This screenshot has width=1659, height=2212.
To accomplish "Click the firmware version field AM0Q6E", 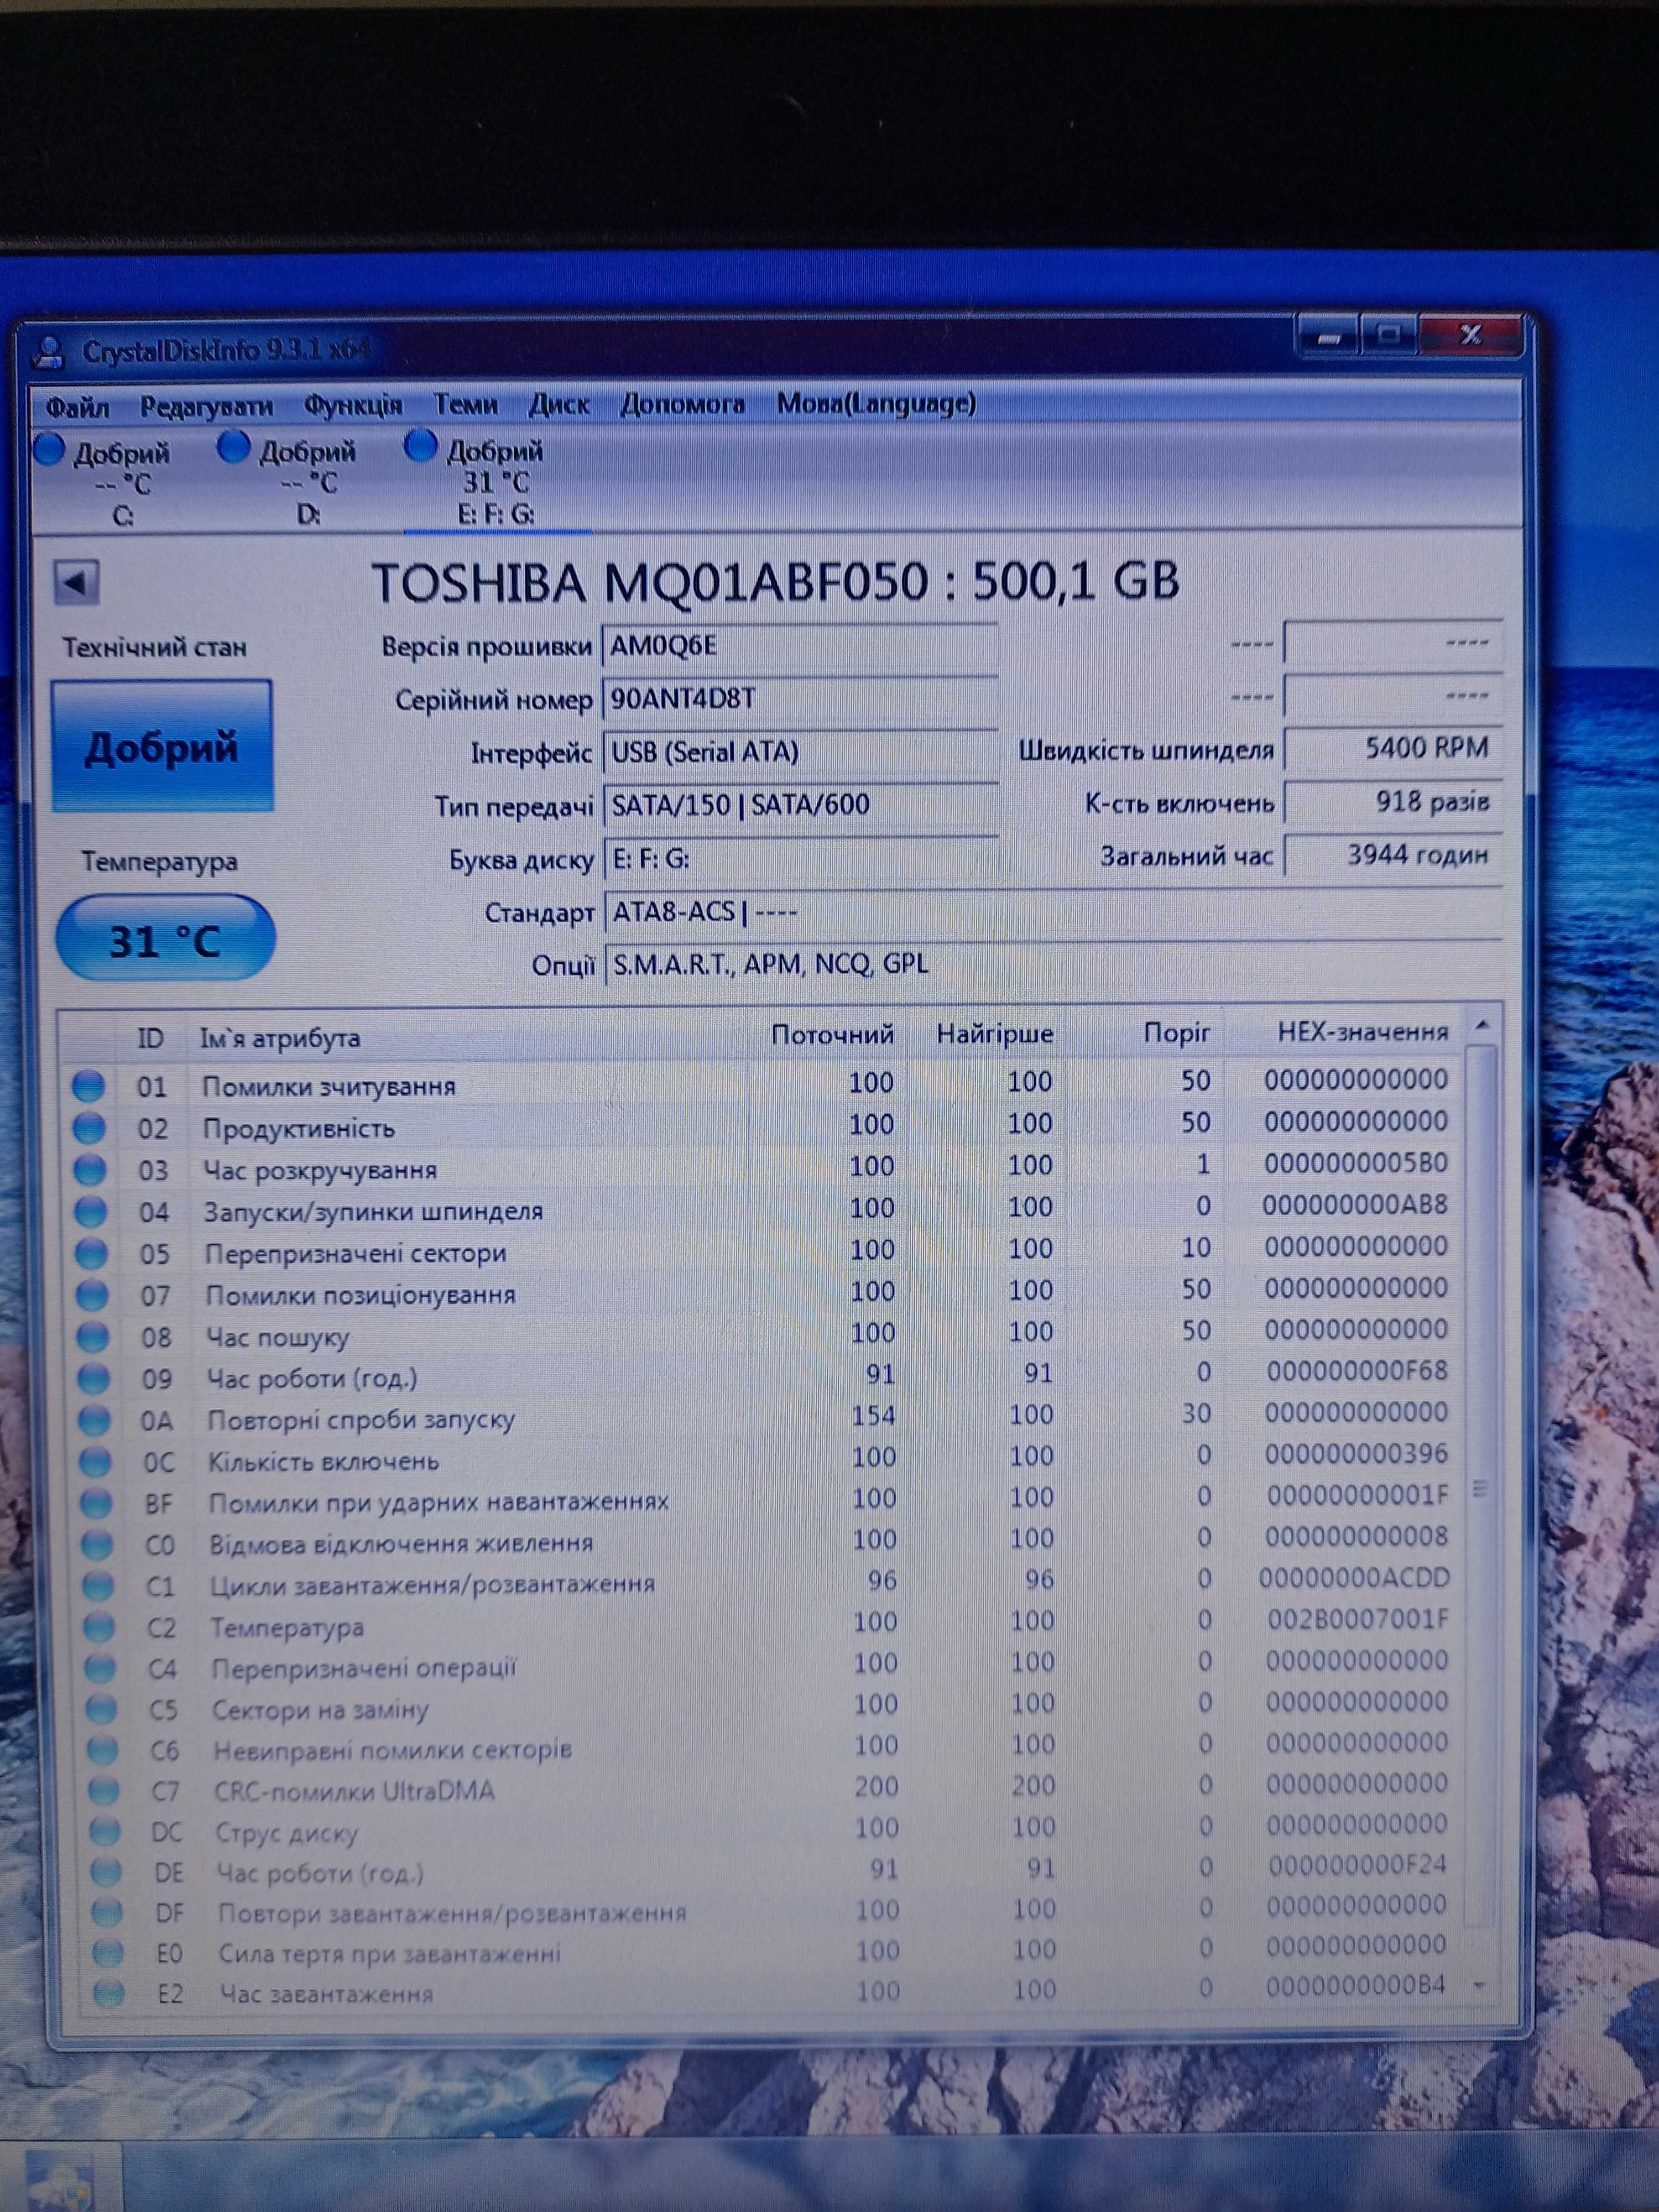I will tap(800, 646).
